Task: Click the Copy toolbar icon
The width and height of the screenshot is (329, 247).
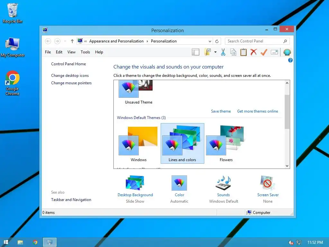Action: point(233,52)
